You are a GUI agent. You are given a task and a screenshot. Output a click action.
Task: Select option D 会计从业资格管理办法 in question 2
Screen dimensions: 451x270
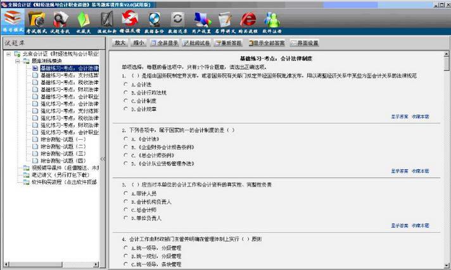tap(125, 163)
